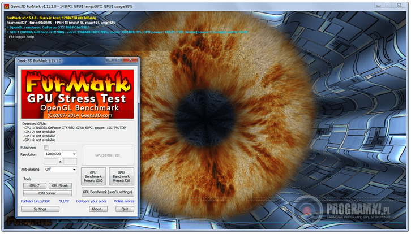This screenshot has height=234, width=411.
Task: Close the main FurMark render window
Action: pyautogui.click(x=399, y=5)
